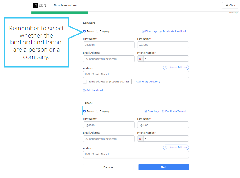
Task: Click the Next button
Action: 164,167
